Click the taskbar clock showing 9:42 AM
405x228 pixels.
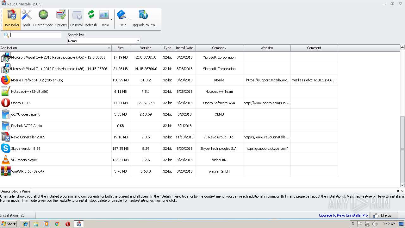pos(389,224)
